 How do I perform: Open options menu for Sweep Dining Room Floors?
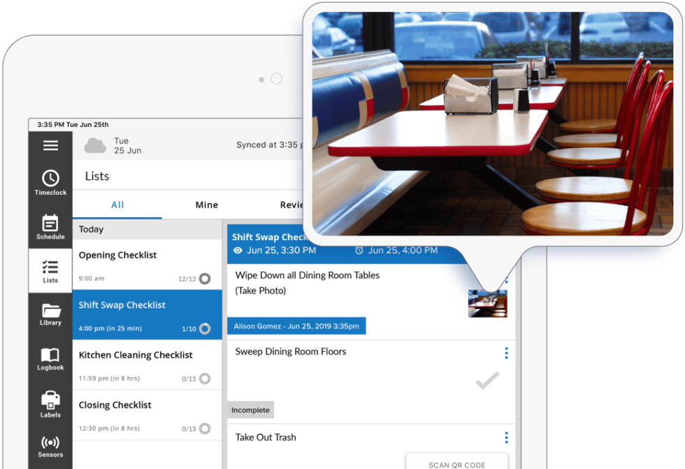coord(506,353)
